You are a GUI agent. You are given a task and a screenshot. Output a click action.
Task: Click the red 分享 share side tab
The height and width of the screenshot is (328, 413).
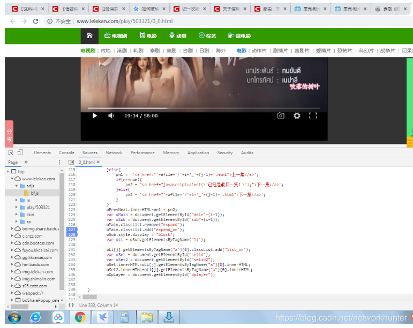point(9,134)
